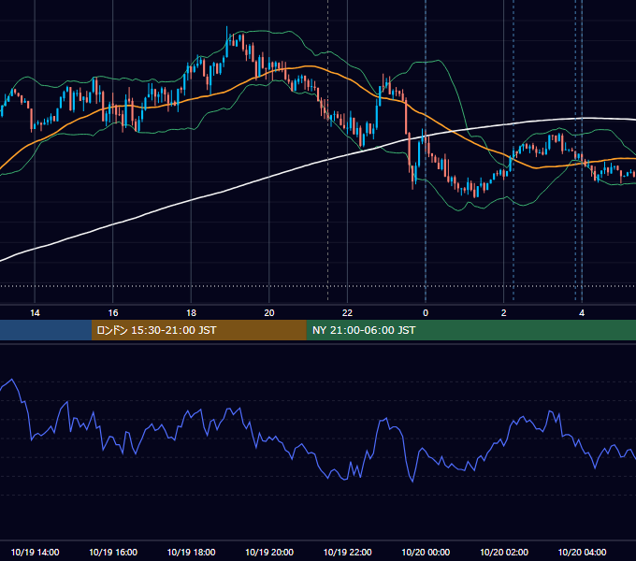Click the 10/19 16:00 date label
Viewport: 636px width, 561px height.
click(113, 552)
